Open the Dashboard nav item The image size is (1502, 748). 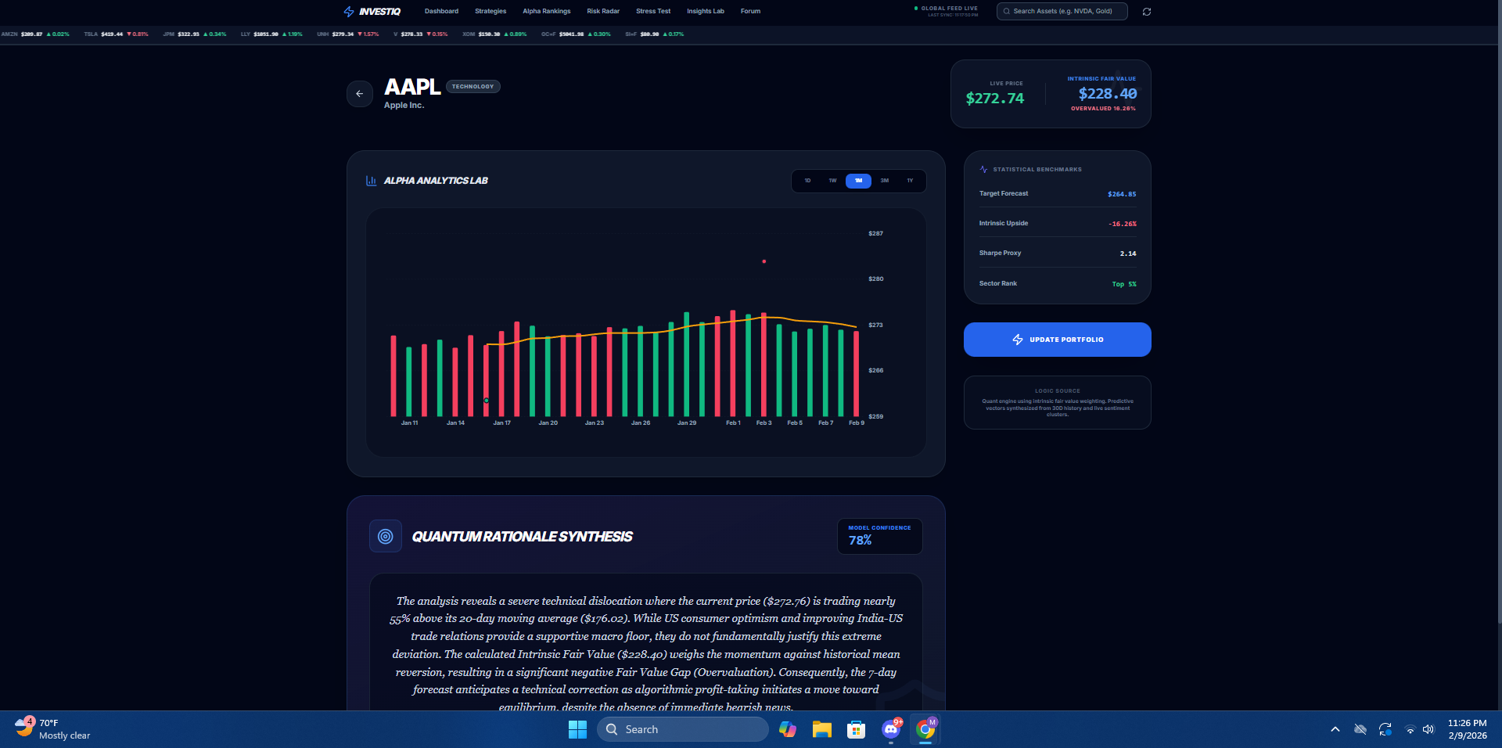coord(441,12)
